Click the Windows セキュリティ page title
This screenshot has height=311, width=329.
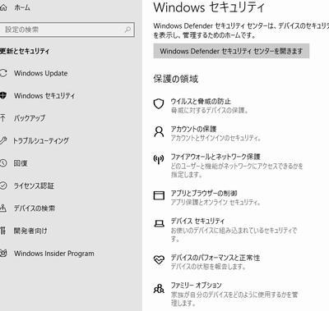click(209, 7)
